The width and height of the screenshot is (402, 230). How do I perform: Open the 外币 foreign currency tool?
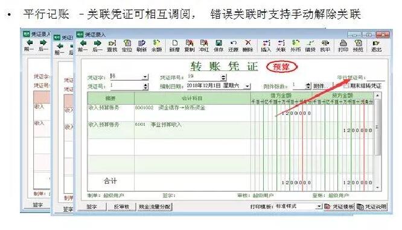click(x=295, y=46)
